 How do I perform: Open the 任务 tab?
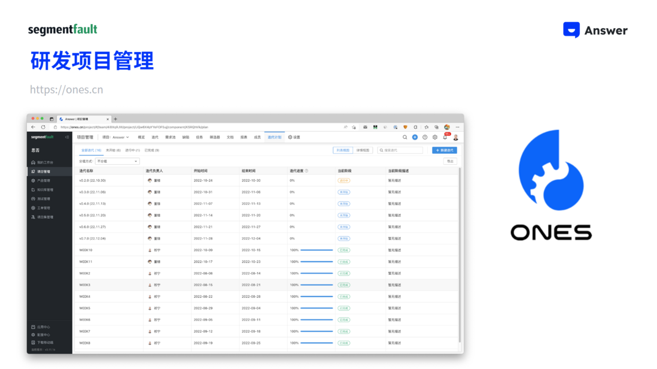199,137
